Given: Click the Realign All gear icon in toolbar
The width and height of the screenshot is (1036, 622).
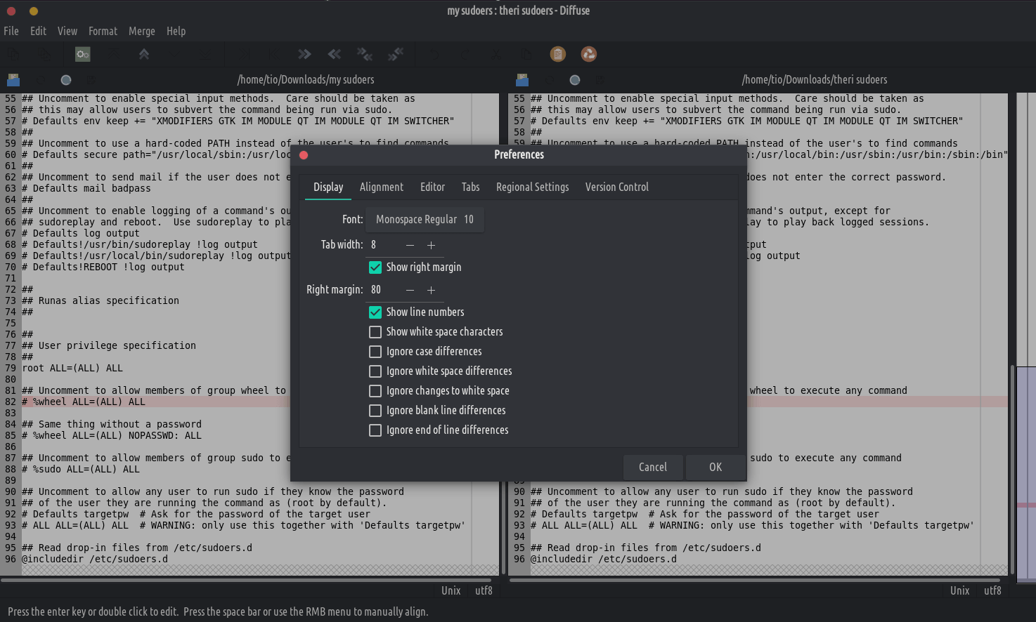Looking at the screenshot, I should 83,54.
